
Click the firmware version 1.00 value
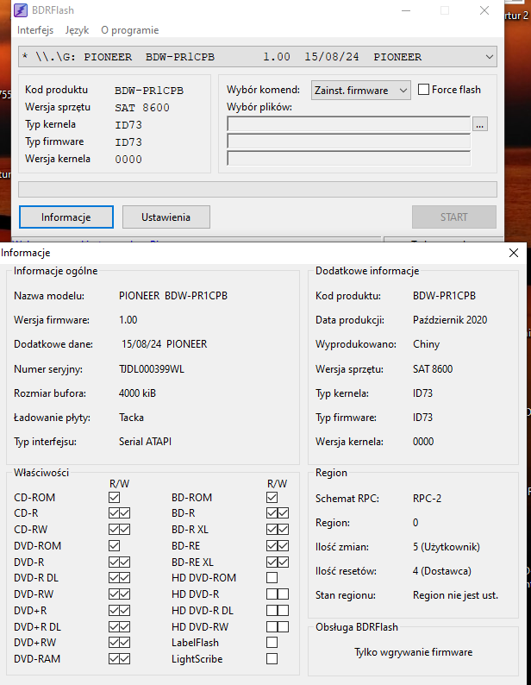tap(128, 320)
